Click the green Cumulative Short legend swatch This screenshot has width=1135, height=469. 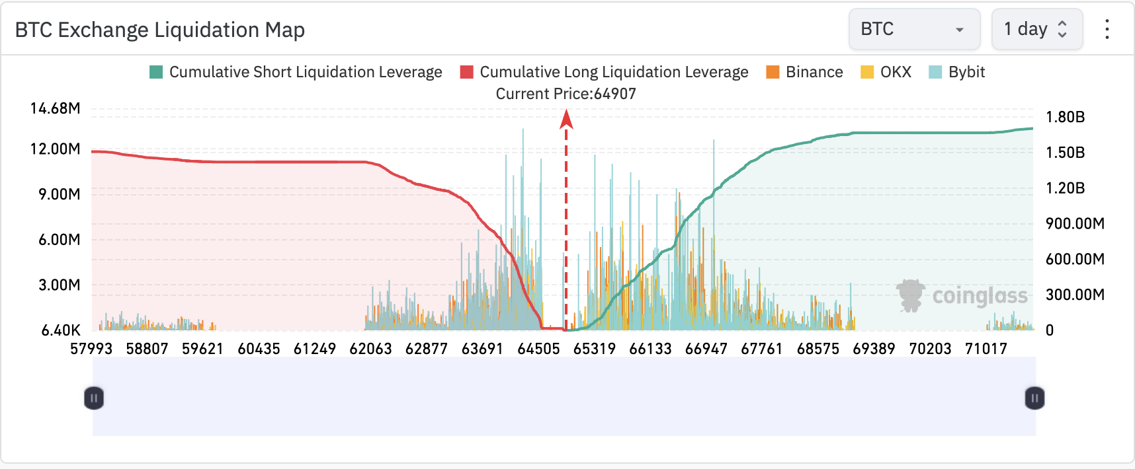tap(156, 72)
